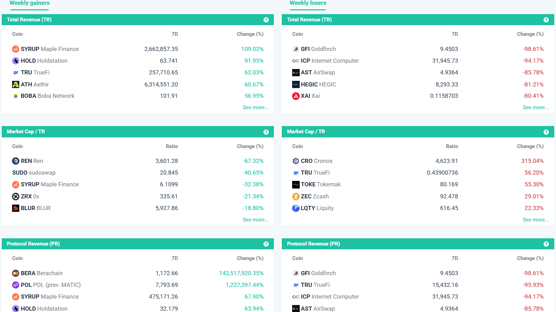Click ICP icon in losers Total Revenue
556x312 pixels.
296,61
